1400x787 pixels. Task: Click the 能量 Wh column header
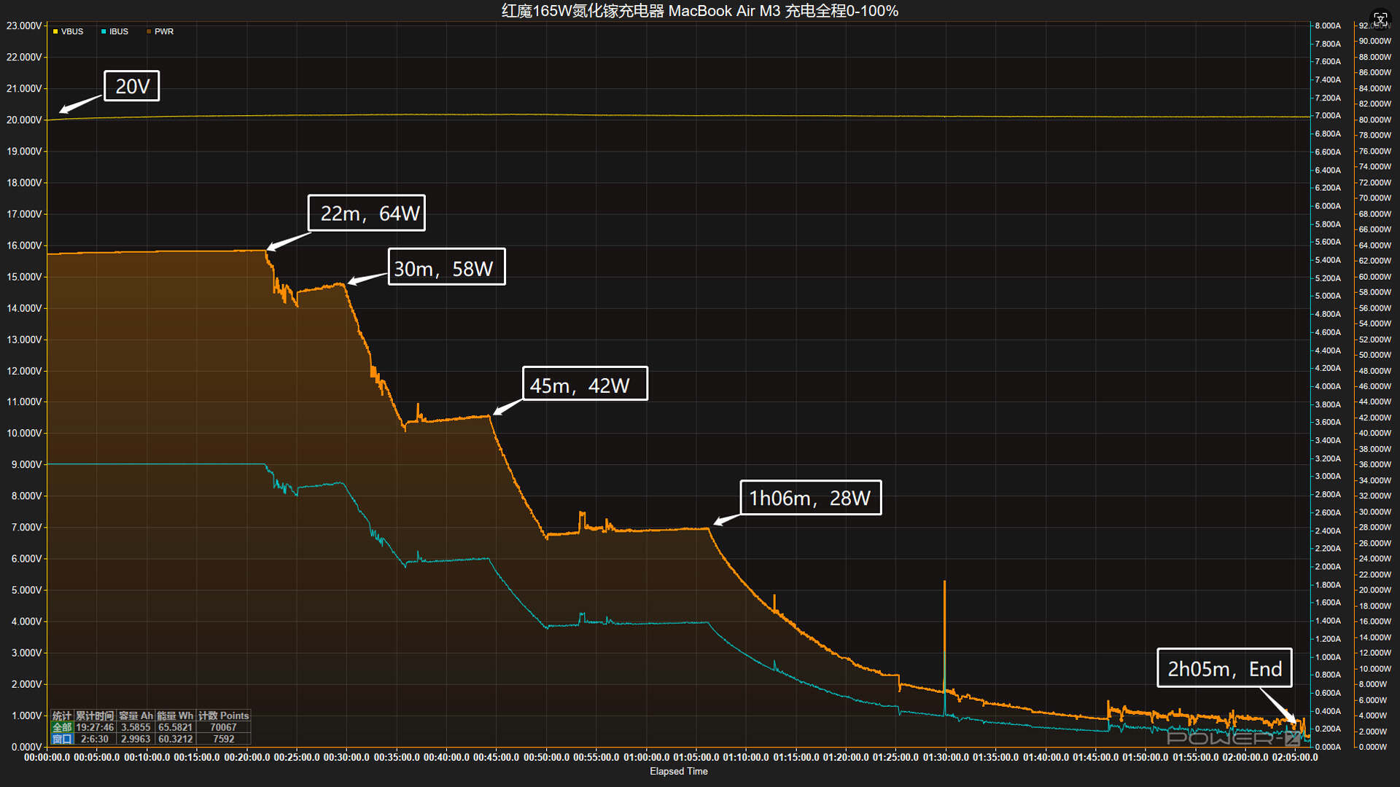[175, 716]
